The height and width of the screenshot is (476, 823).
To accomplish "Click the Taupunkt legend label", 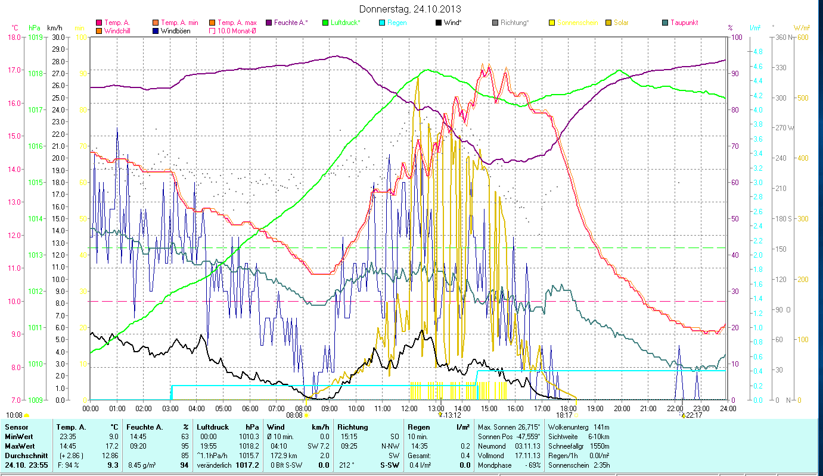I will click(x=684, y=23).
